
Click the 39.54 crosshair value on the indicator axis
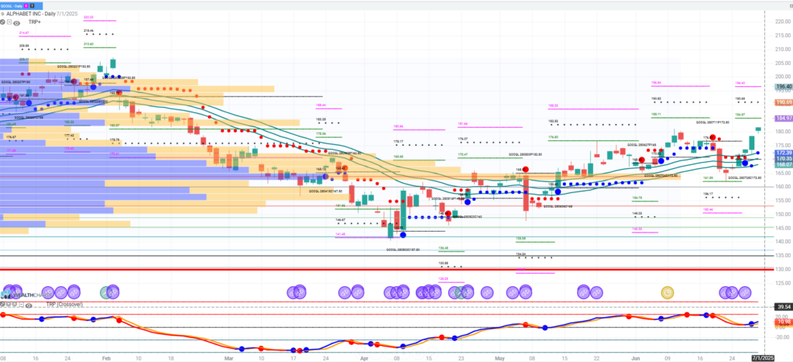[x=784, y=307]
